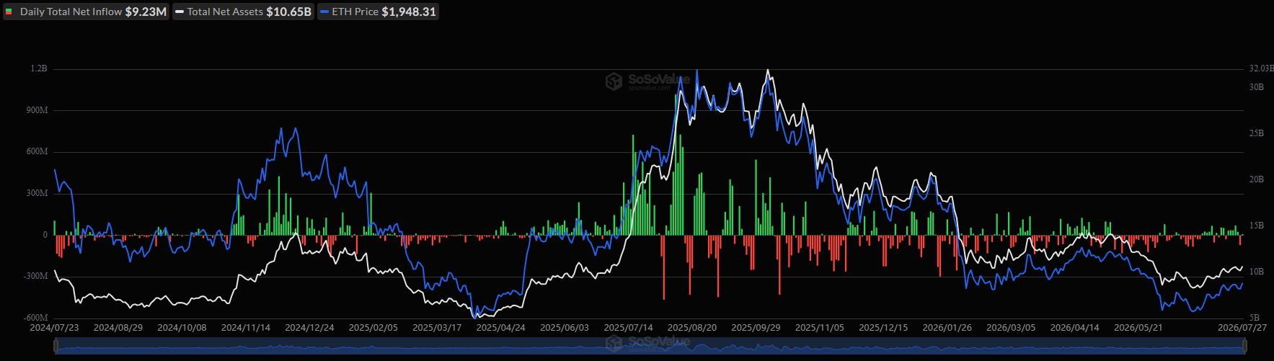Viewport: 1274px width, 361px height.
Task: Click the -300M left axis label
Action: coord(36,276)
